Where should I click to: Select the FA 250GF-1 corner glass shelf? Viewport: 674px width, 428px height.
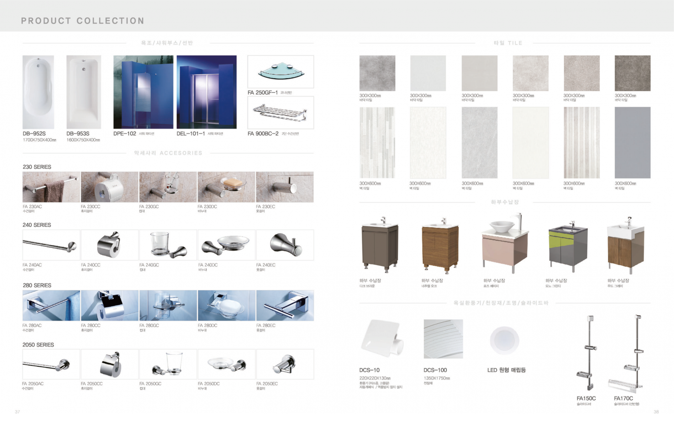280,72
